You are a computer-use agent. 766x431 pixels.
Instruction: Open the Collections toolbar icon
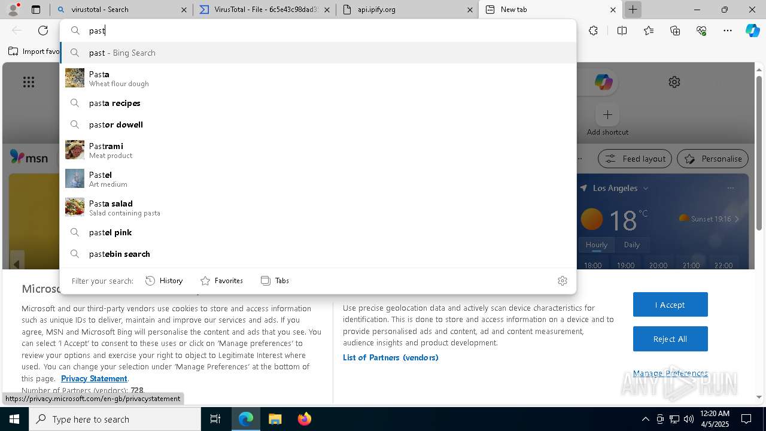click(x=675, y=31)
